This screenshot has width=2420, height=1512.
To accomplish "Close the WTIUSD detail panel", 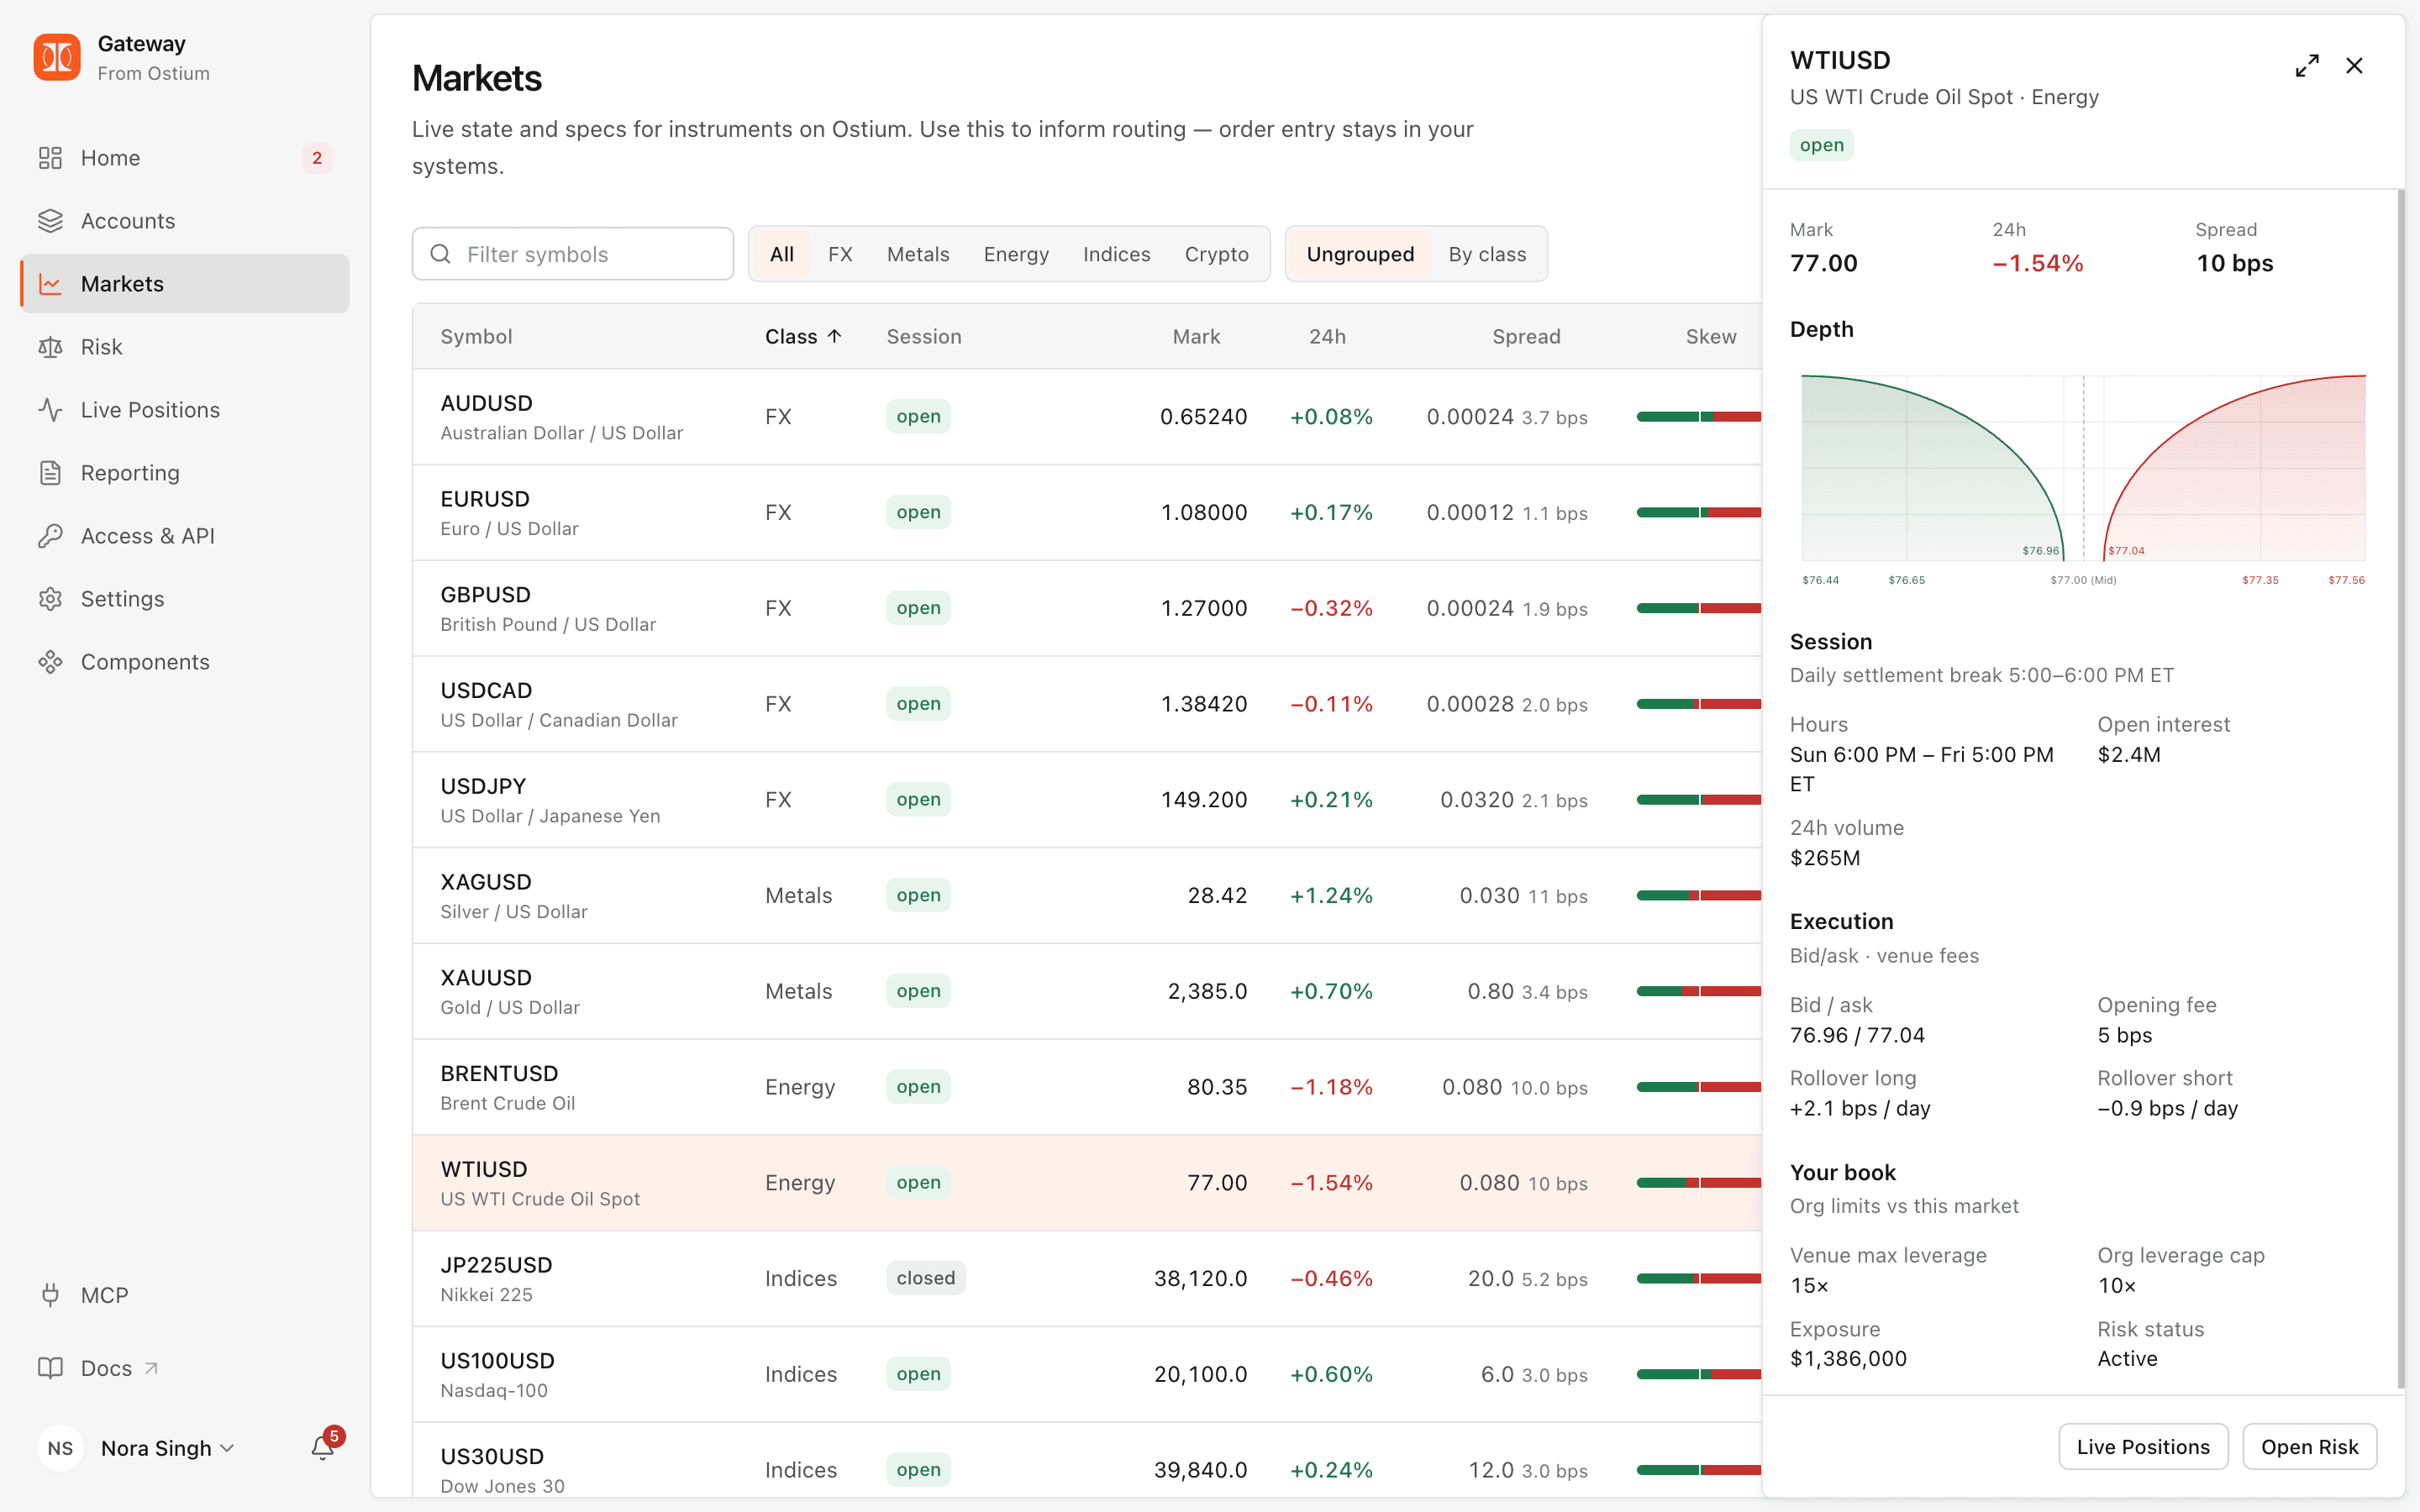I will tap(2355, 66).
